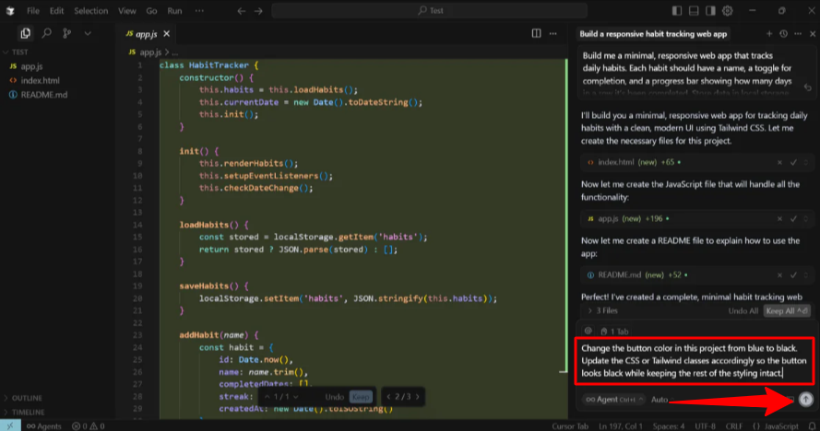Click Undo All in chat panel

743,311
